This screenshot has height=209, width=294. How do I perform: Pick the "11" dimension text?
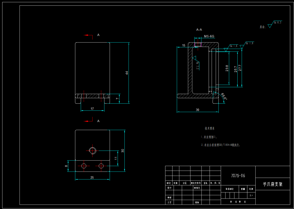116,158
